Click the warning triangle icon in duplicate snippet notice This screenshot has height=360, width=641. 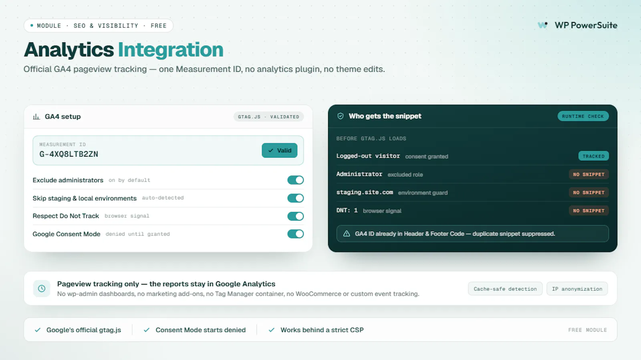347,234
